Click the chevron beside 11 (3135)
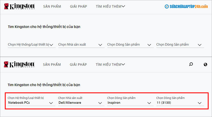 [x=200, y=103]
